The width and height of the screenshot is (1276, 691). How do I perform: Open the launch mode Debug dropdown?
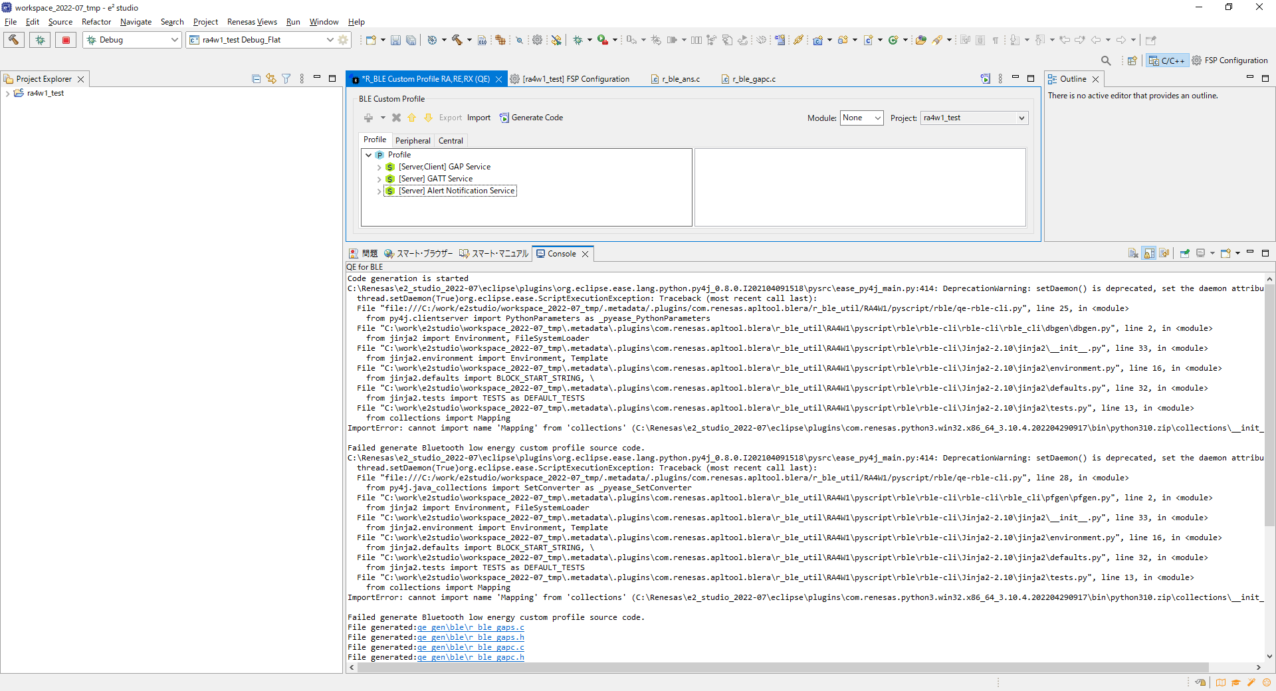[132, 40]
